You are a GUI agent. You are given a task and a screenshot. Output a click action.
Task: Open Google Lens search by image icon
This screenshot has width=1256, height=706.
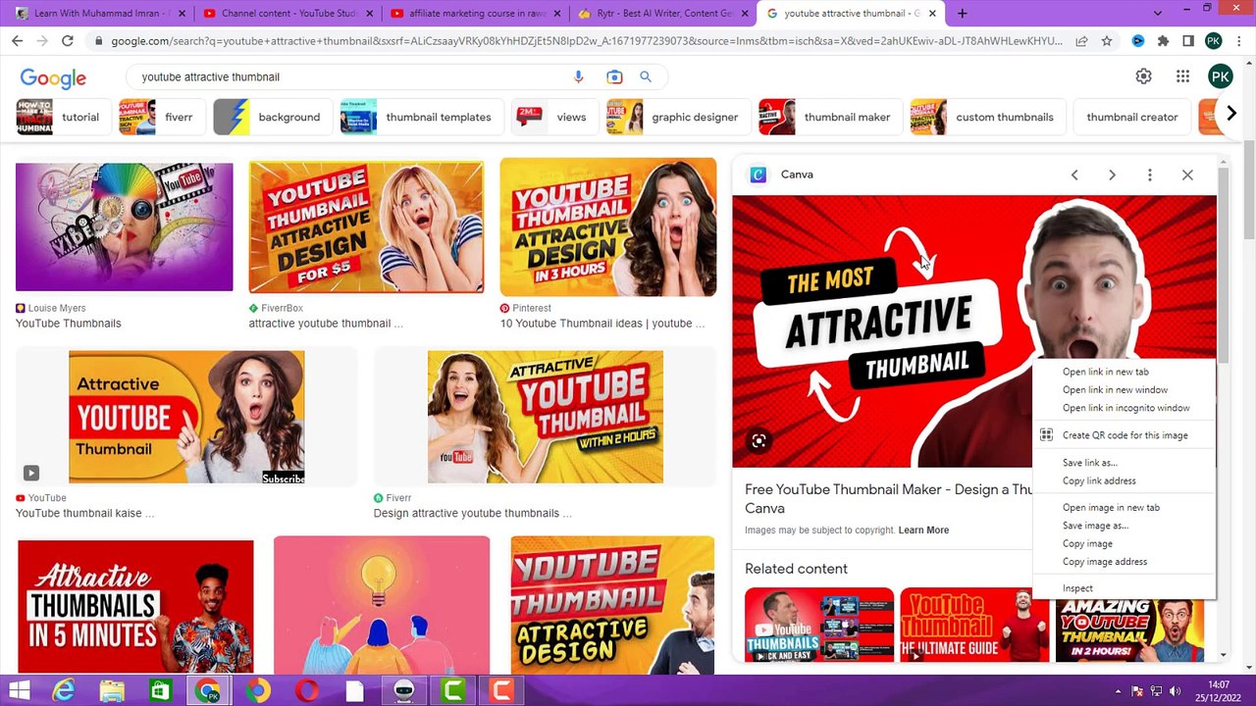point(614,76)
